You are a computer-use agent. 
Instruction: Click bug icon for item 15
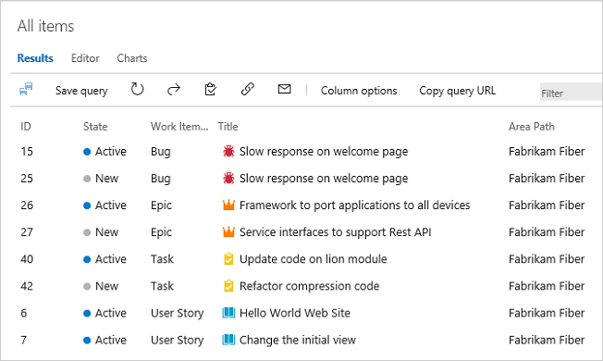[228, 151]
